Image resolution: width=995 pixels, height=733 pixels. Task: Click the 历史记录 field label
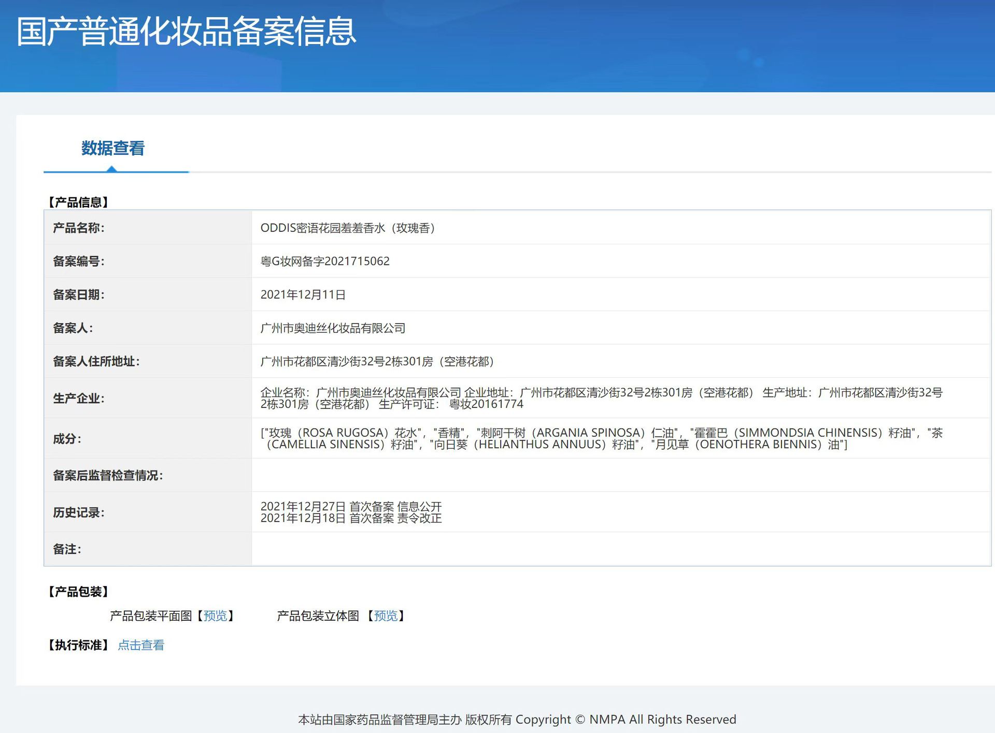(79, 512)
